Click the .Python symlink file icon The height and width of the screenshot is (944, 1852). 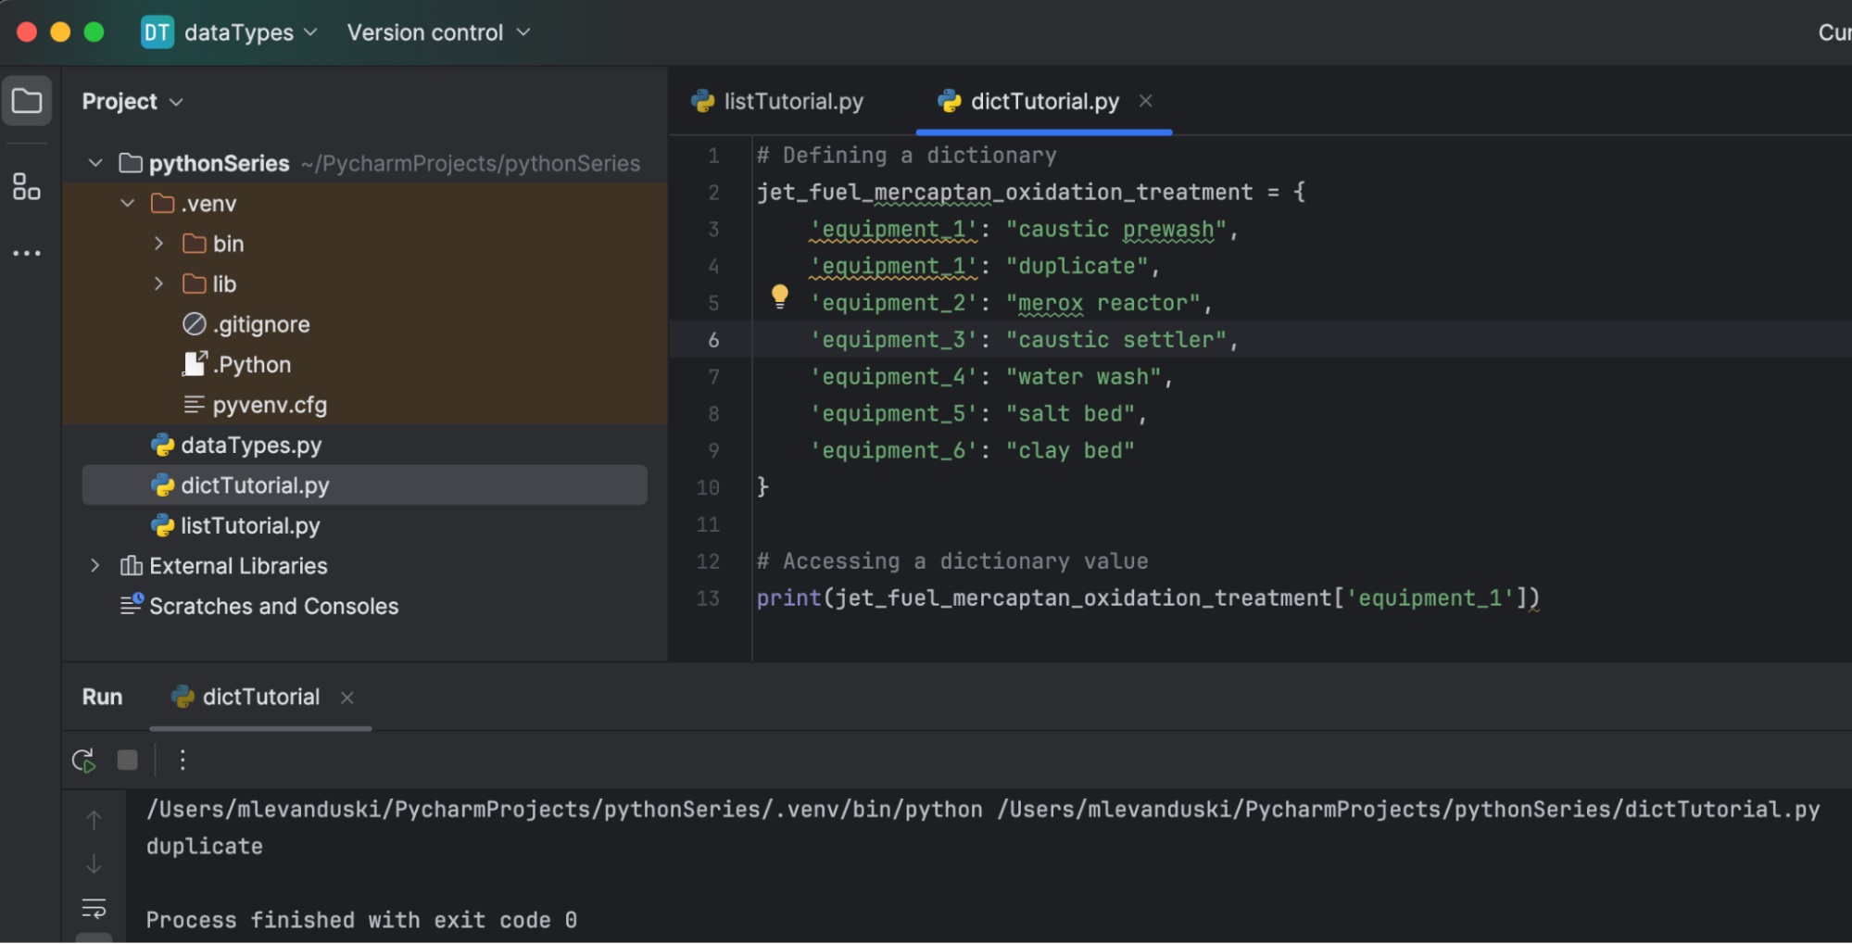(194, 364)
